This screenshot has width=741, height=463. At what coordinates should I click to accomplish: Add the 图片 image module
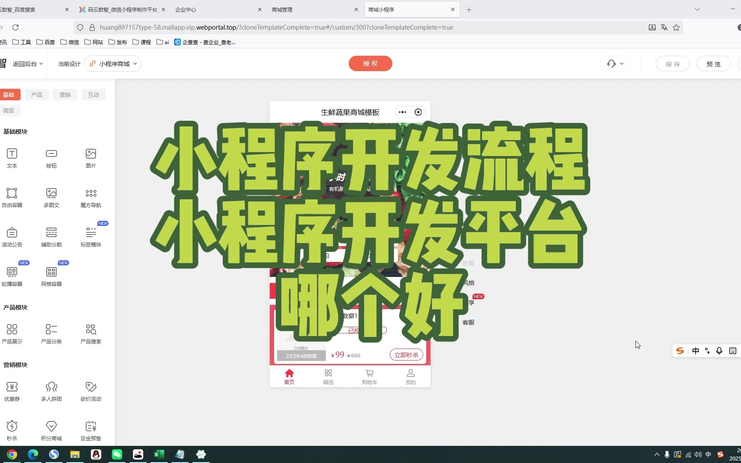point(91,154)
